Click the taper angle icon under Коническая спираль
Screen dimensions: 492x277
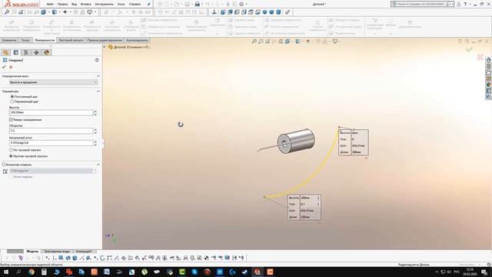5,171
